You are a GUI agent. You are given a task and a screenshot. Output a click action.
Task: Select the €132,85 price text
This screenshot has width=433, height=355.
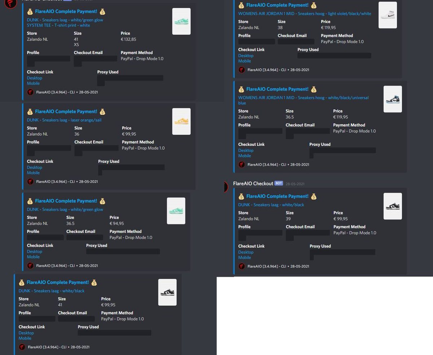[128, 39]
